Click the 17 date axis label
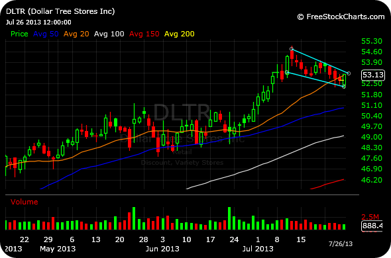This screenshot has height=258, width=391. [210, 239]
